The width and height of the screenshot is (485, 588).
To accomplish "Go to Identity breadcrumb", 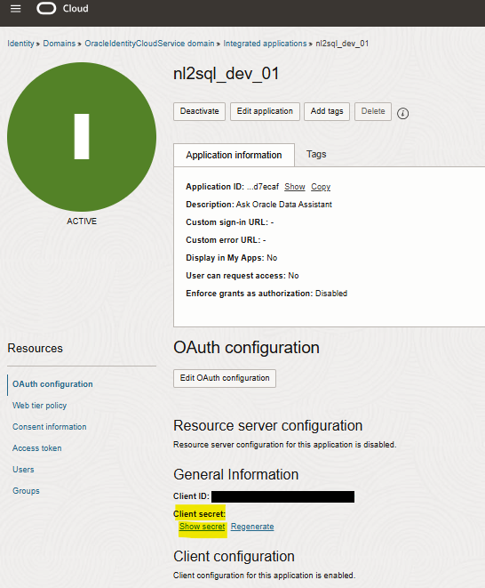I will pyautogui.click(x=20, y=44).
